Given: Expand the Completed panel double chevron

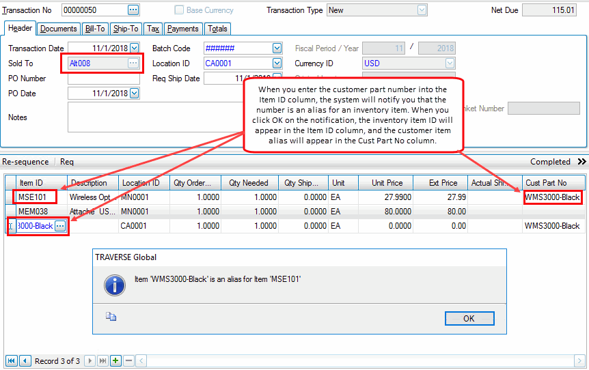Looking at the screenshot, I should 581,162.
